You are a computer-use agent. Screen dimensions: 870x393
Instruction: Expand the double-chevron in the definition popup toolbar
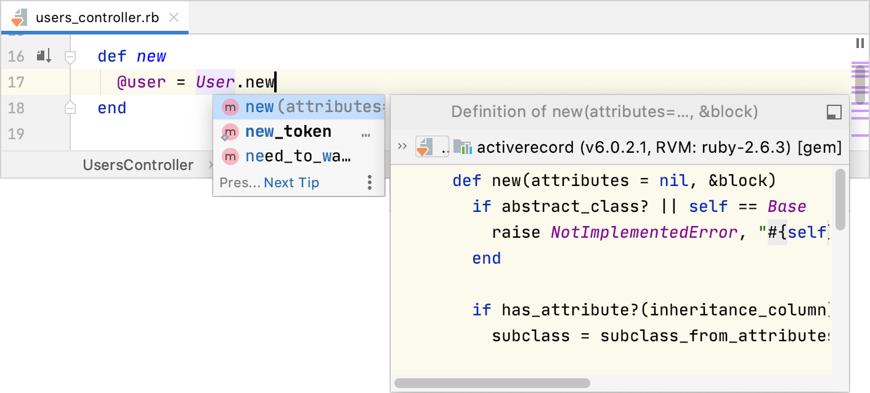402,147
